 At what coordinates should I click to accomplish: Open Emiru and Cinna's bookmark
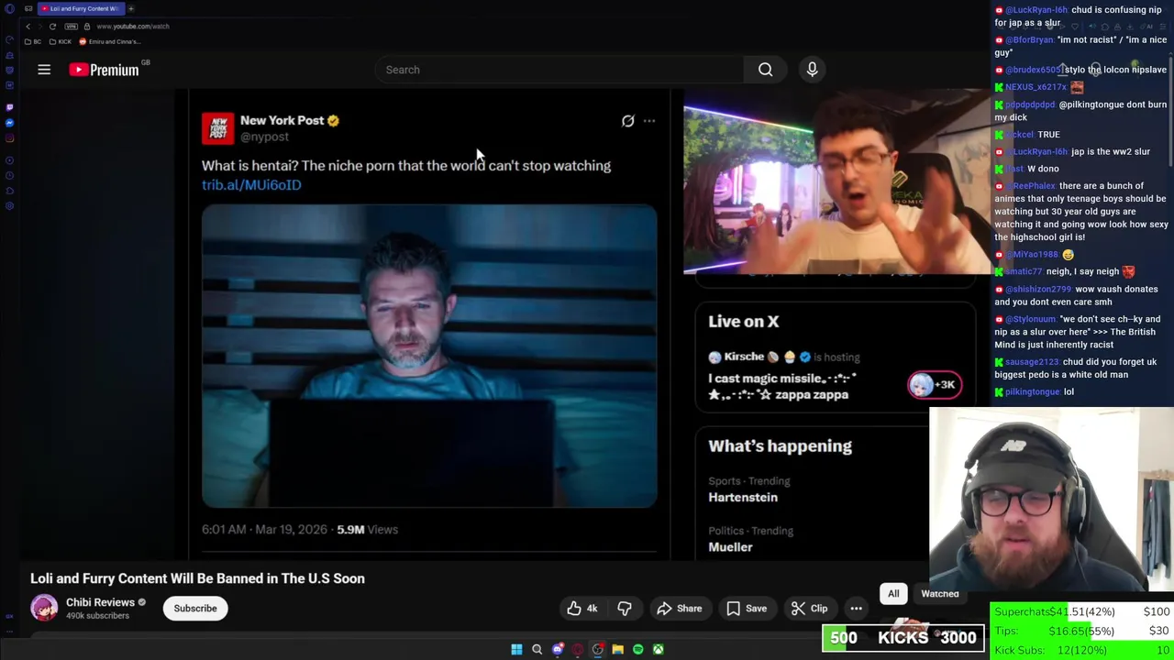tap(109, 41)
